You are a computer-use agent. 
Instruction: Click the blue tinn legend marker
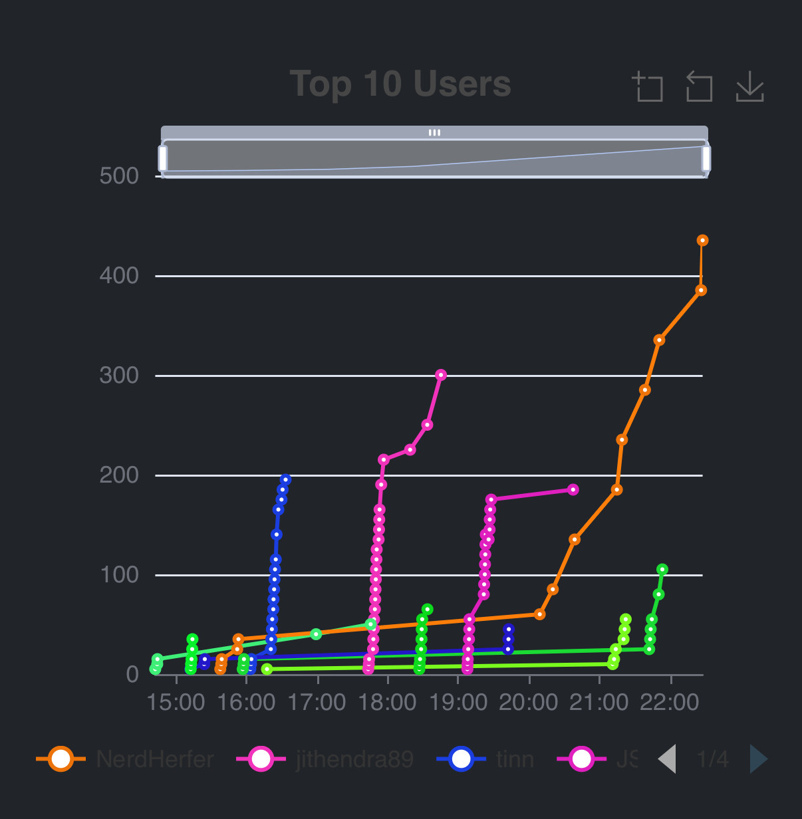462,759
